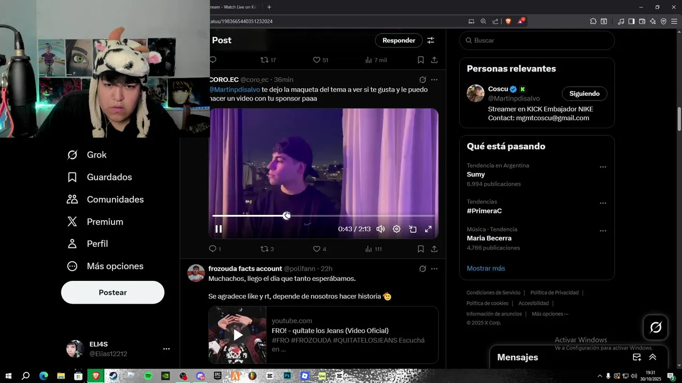Open floating Grok button
Image resolution: width=682 pixels, height=383 pixels.
pos(656,327)
